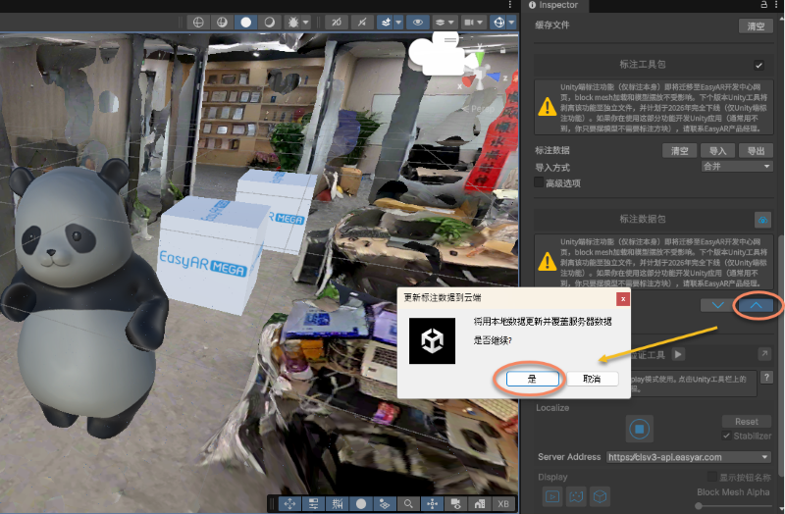Switch to the Inspector tab

coord(553,5)
